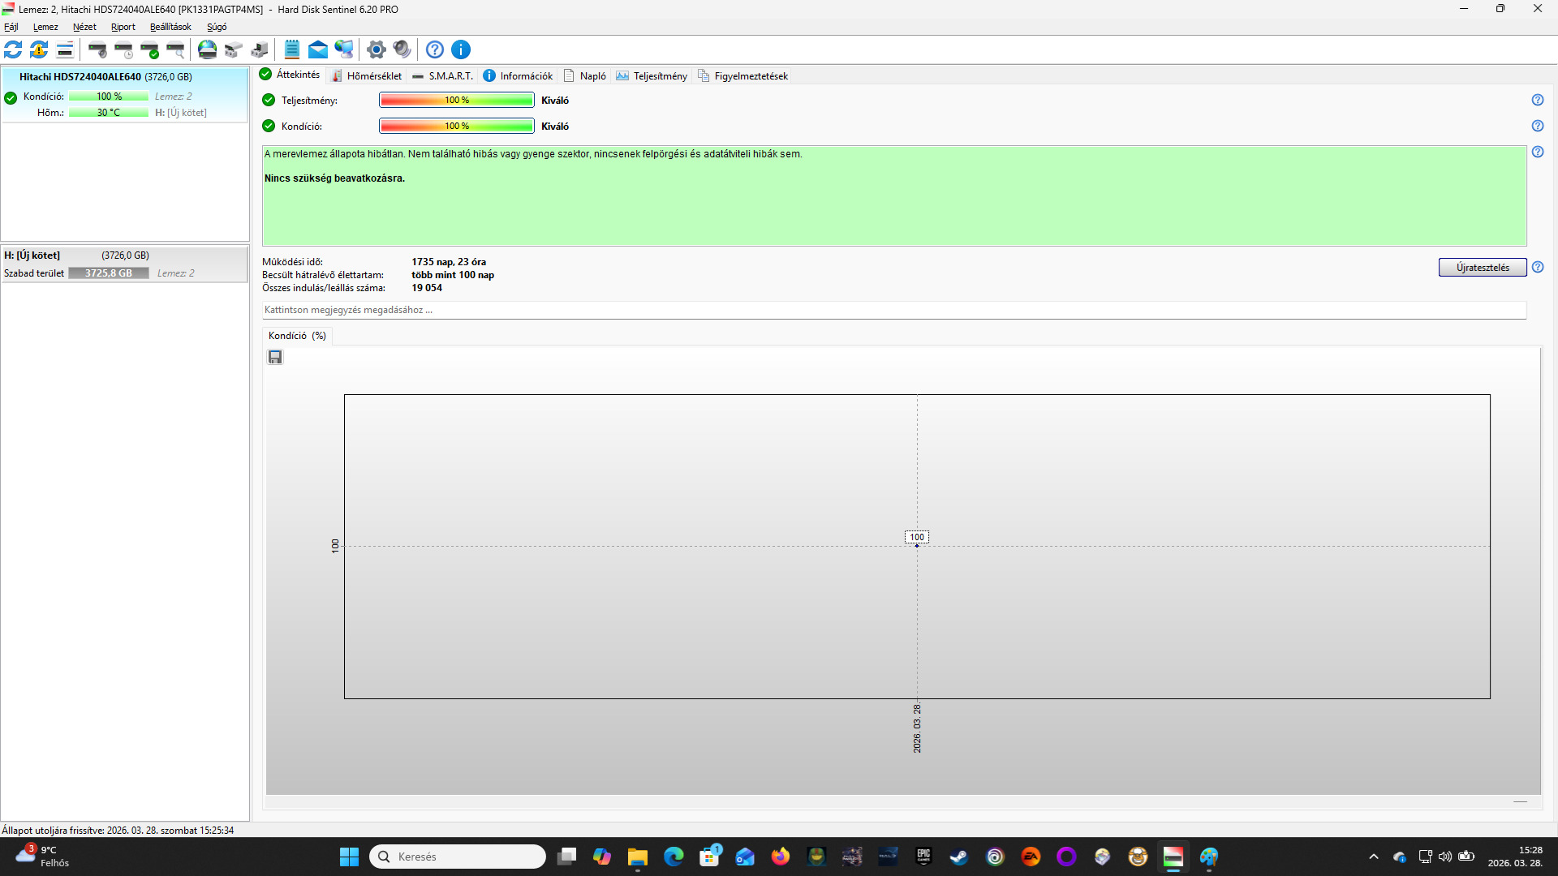Open File Explorer from the taskbar
This screenshot has height=876, width=1558.
pyautogui.click(x=637, y=857)
